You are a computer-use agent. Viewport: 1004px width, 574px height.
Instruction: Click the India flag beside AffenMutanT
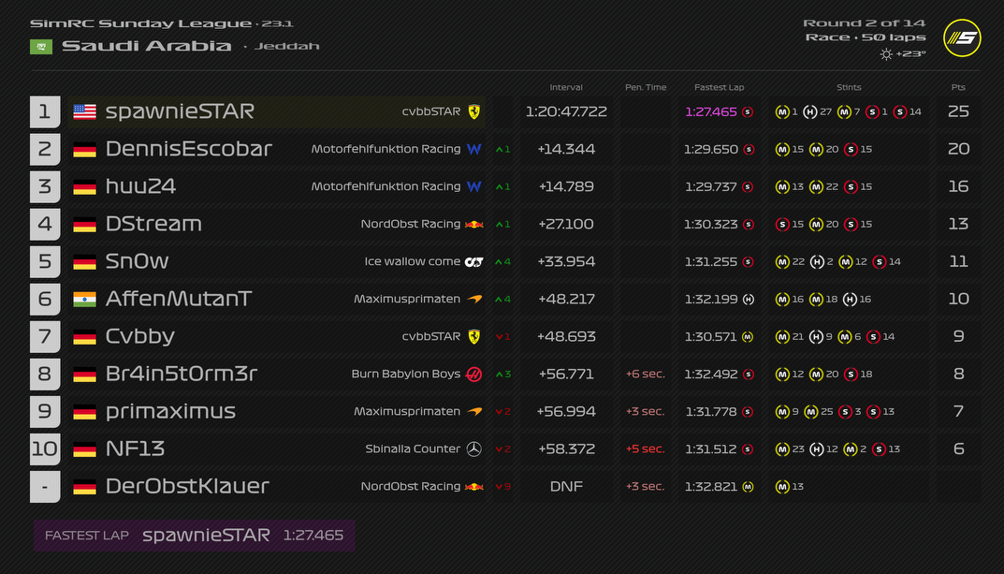coord(85,299)
